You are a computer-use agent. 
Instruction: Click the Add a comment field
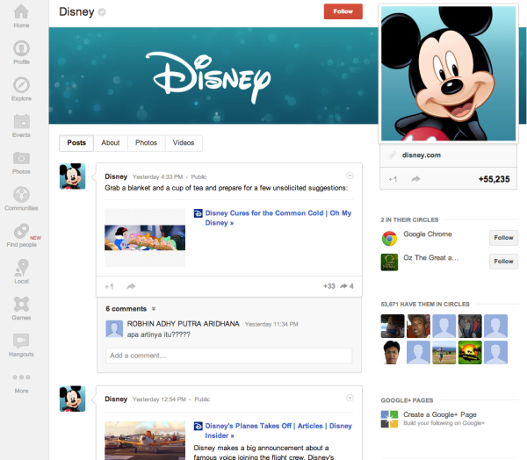point(228,356)
